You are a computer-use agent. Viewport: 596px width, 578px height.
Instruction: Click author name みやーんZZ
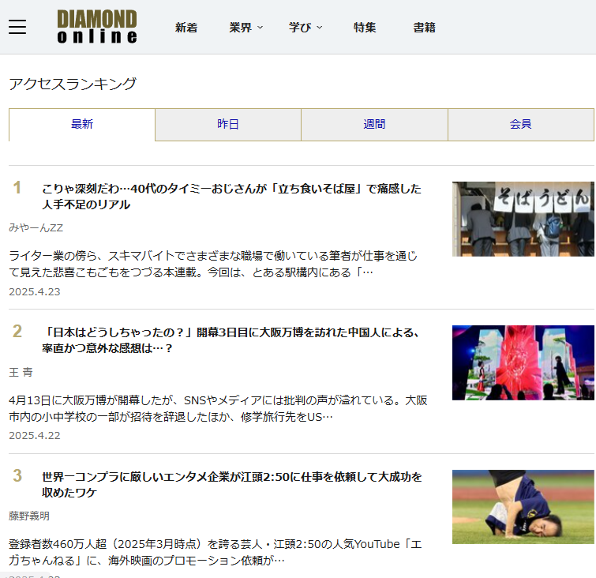pyautogui.click(x=36, y=227)
